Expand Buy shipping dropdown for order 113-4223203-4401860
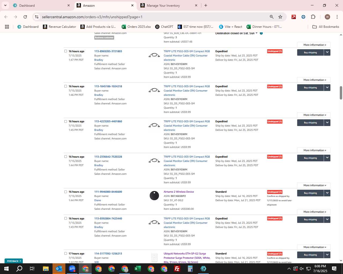 tap(327, 123)
